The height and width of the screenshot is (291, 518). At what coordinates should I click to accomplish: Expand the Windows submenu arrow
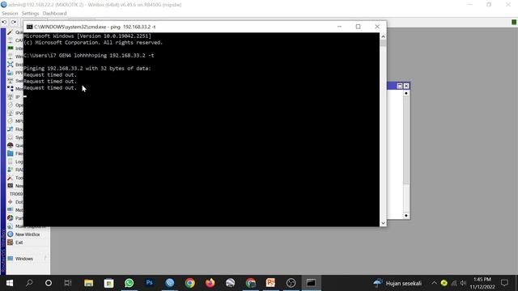[45, 259]
